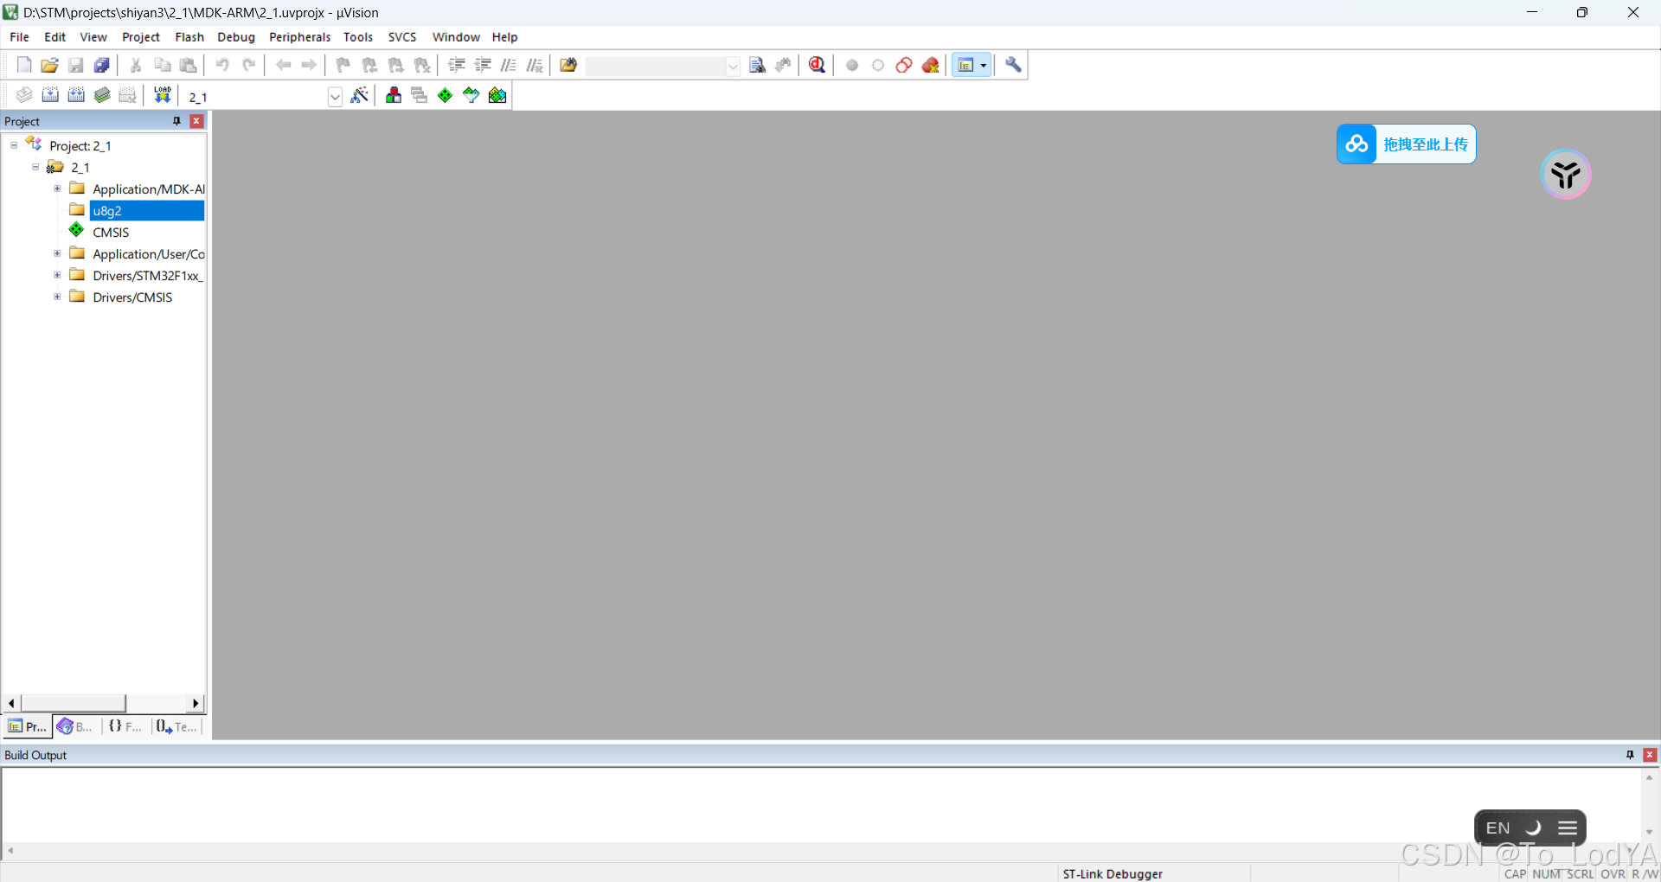Viewport: 1661px width, 882px height.
Task: Open the Window layout dropdown arrow
Action: pyautogui.click(x=984, y=65)
